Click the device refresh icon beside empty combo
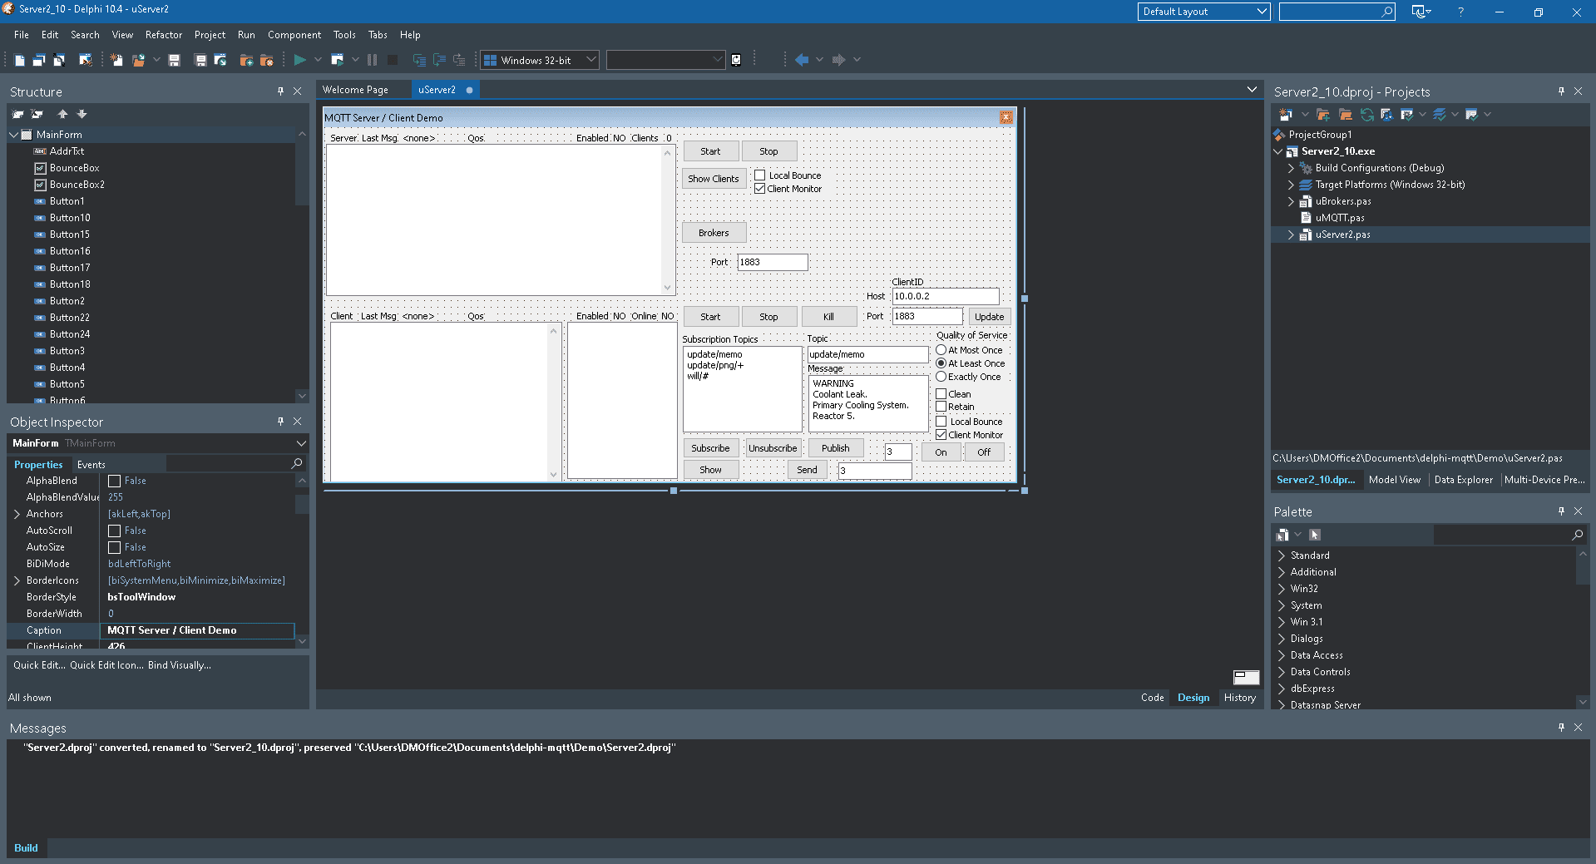The image size is (1596, 864). [736, 60]
